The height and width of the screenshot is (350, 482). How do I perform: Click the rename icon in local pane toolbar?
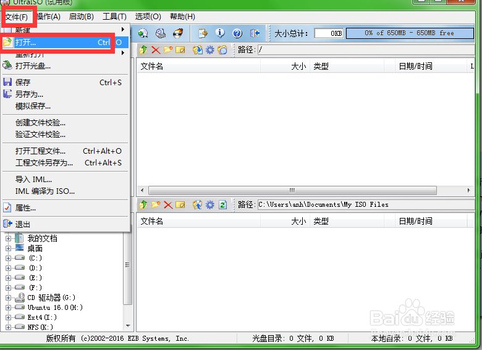tap(180, 205)
